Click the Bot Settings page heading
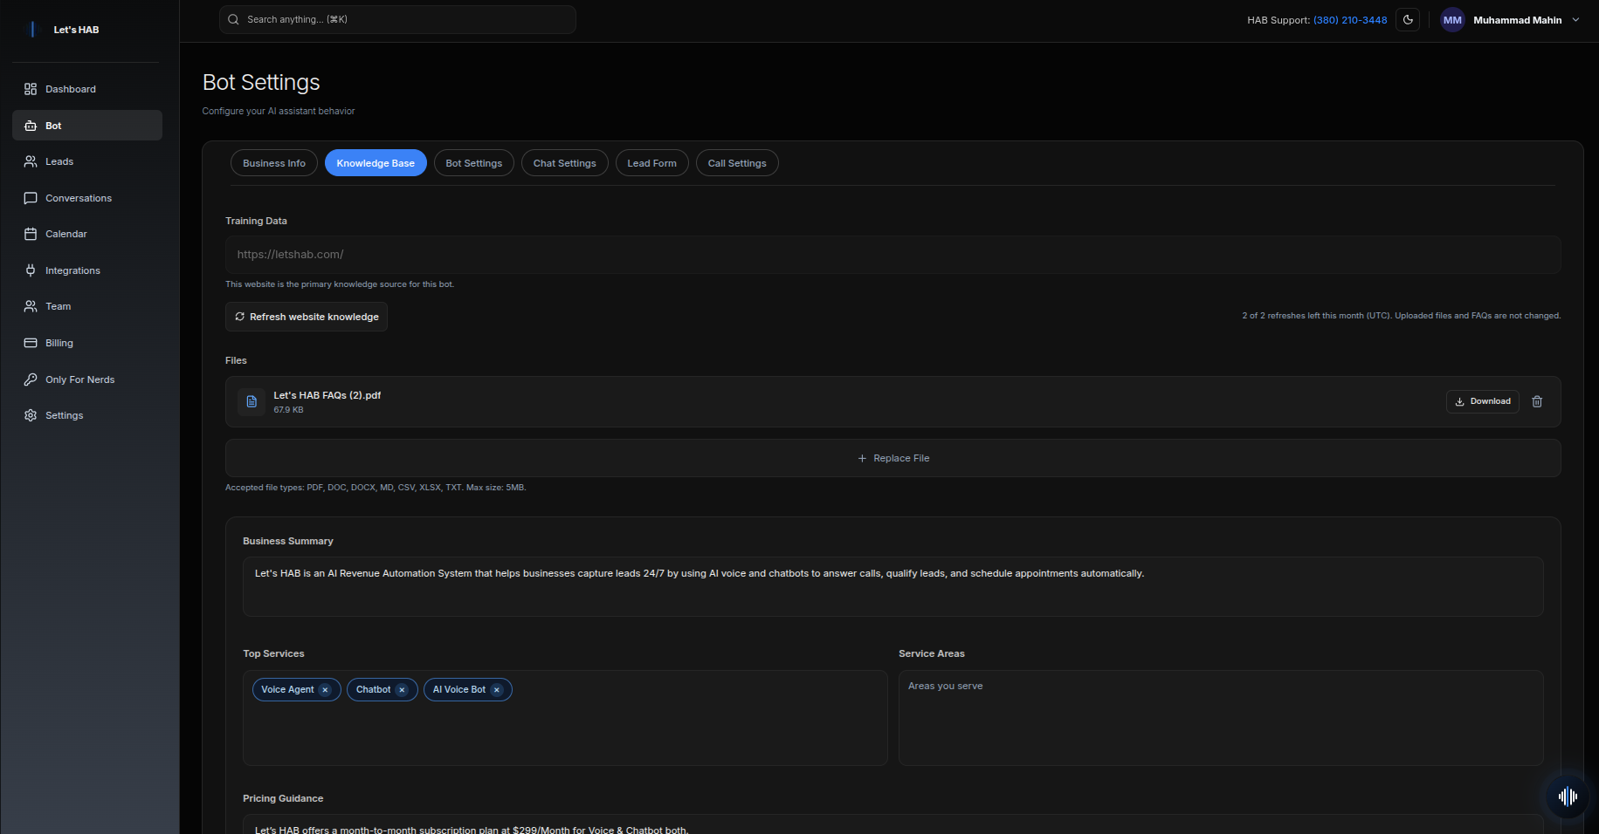The height and width of the screenshot is (834, 1599). pos(261,82)
